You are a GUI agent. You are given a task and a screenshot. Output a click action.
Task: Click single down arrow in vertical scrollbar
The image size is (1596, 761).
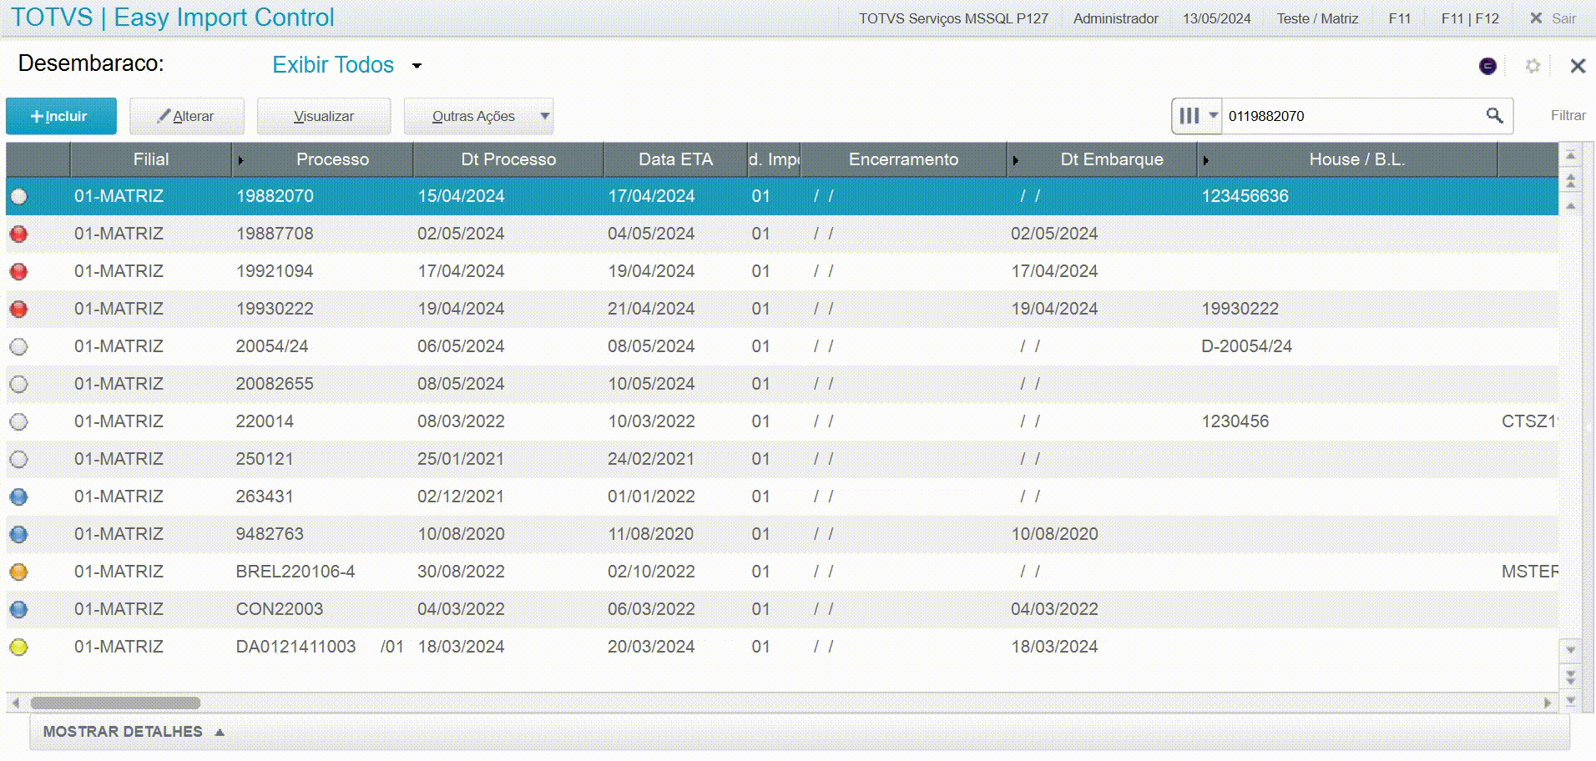[1570, 649]
